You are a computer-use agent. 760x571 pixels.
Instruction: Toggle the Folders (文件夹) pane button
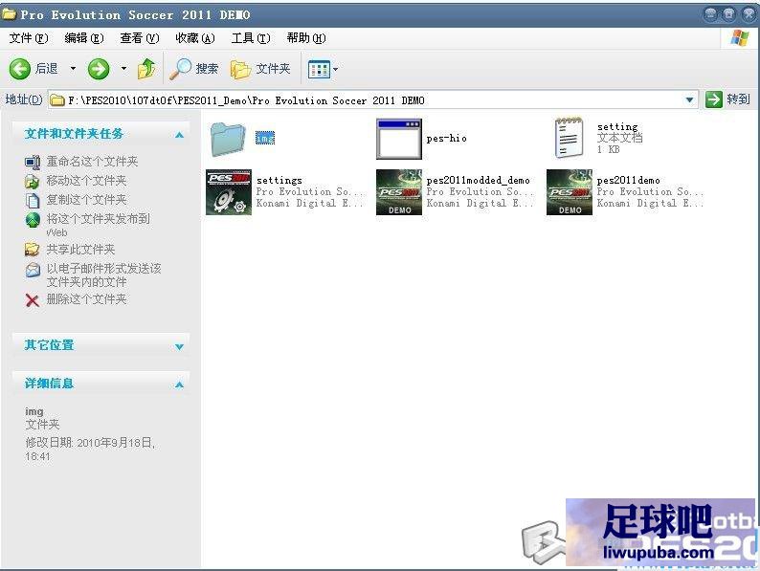[x=260, y=69]
